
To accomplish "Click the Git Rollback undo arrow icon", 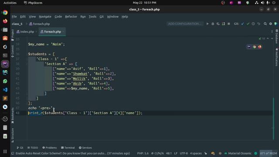I will (259, 24).
